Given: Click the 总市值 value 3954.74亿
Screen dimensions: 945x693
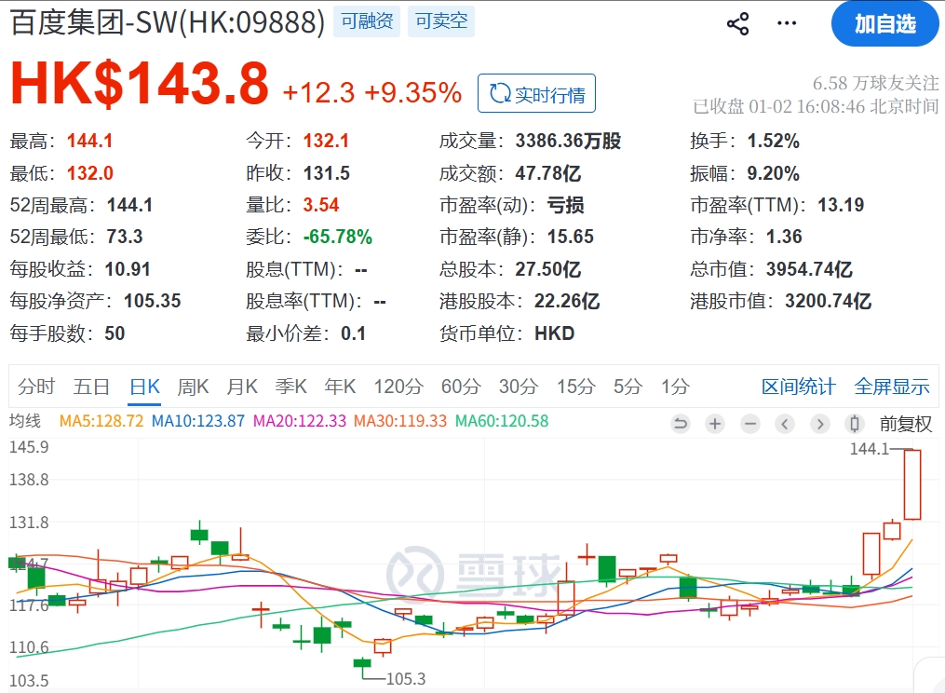Looking at the screenshot, I should click(x=809, y=269).
